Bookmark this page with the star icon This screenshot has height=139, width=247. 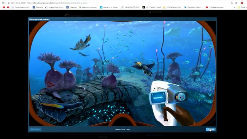[236, 3]
